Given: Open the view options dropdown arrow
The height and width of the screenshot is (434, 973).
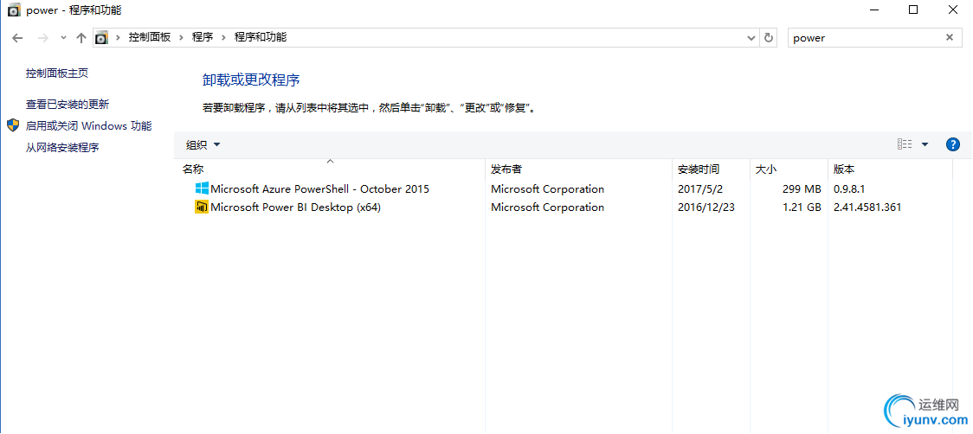Looking at the screenshot, I should [925, 144].
